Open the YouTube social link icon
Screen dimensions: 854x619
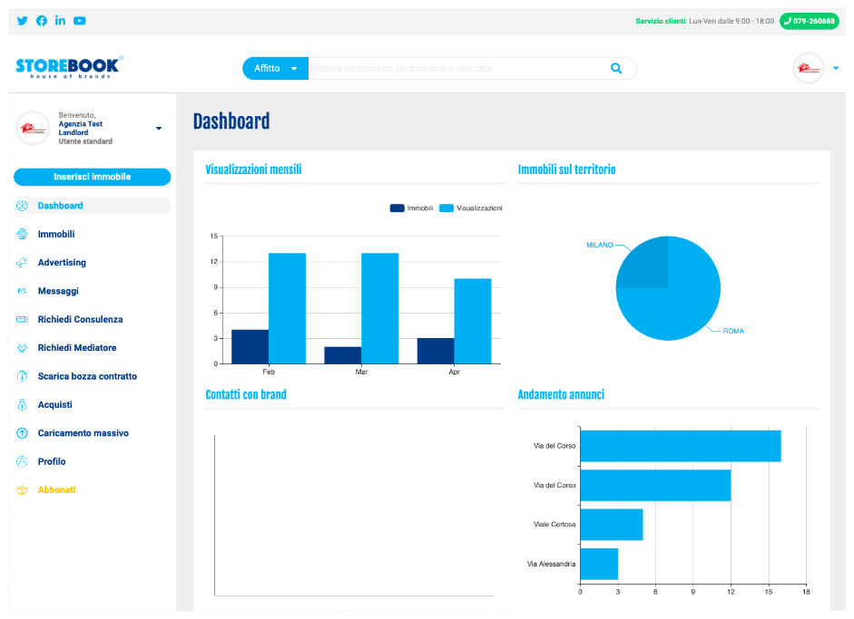click(x=80, y=21)
